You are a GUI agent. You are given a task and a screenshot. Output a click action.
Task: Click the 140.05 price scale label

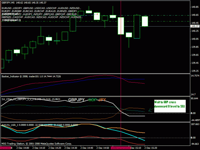click(195, 39)
